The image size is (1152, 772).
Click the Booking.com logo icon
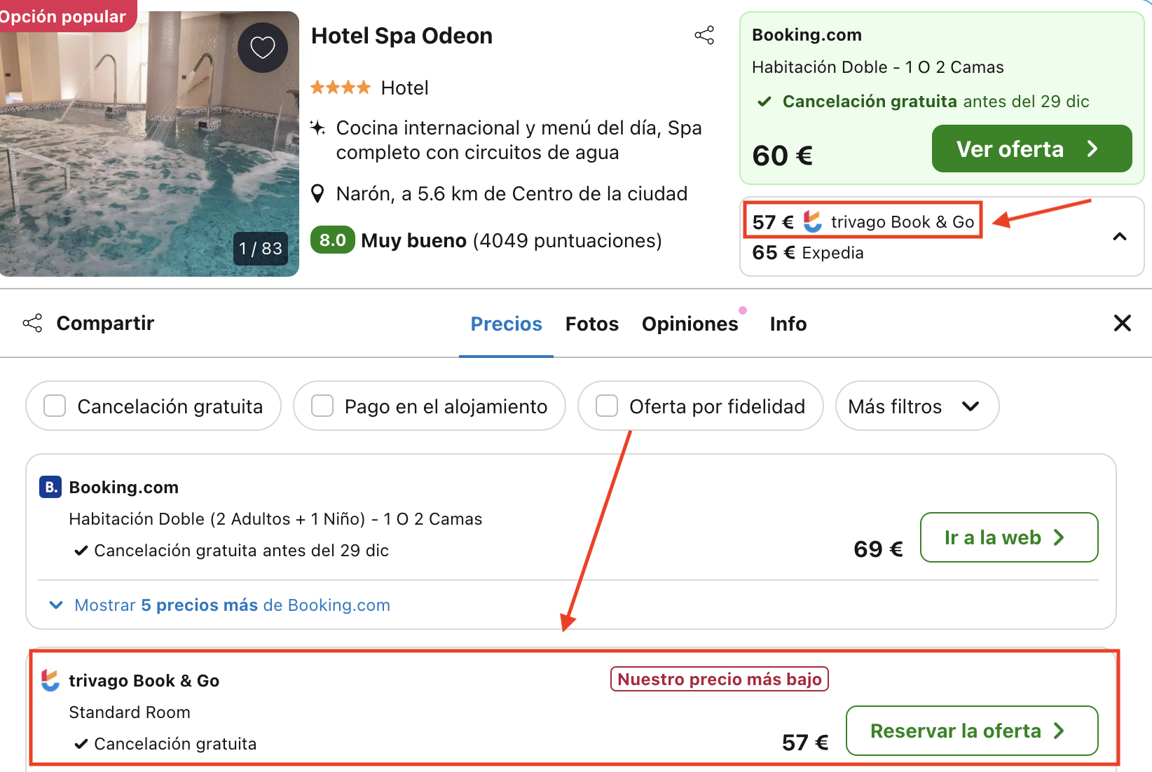point(49,487)
